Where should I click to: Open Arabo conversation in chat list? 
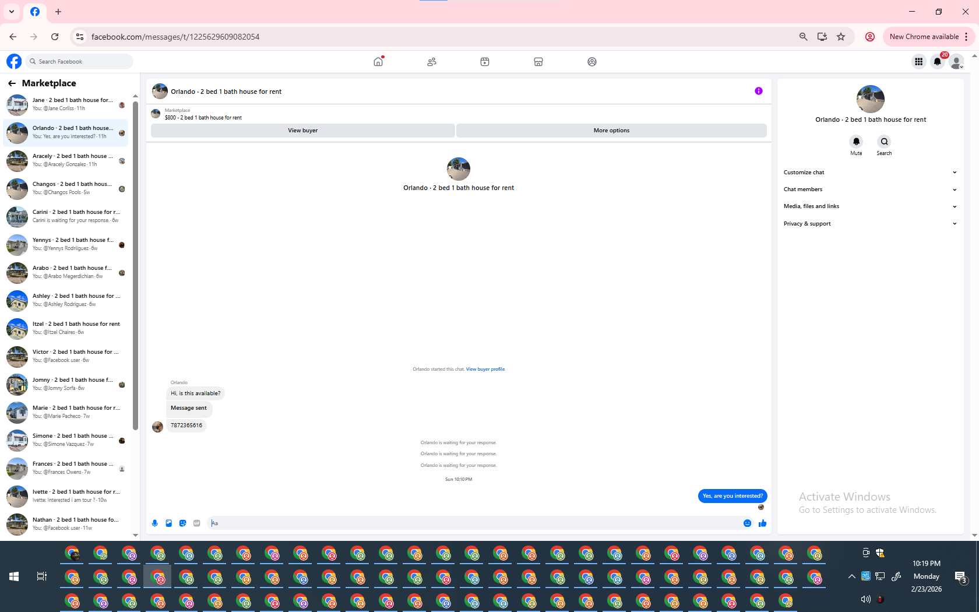click(x=66, y=273)
